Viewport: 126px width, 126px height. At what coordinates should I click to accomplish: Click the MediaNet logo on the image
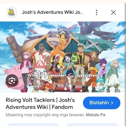58,76
